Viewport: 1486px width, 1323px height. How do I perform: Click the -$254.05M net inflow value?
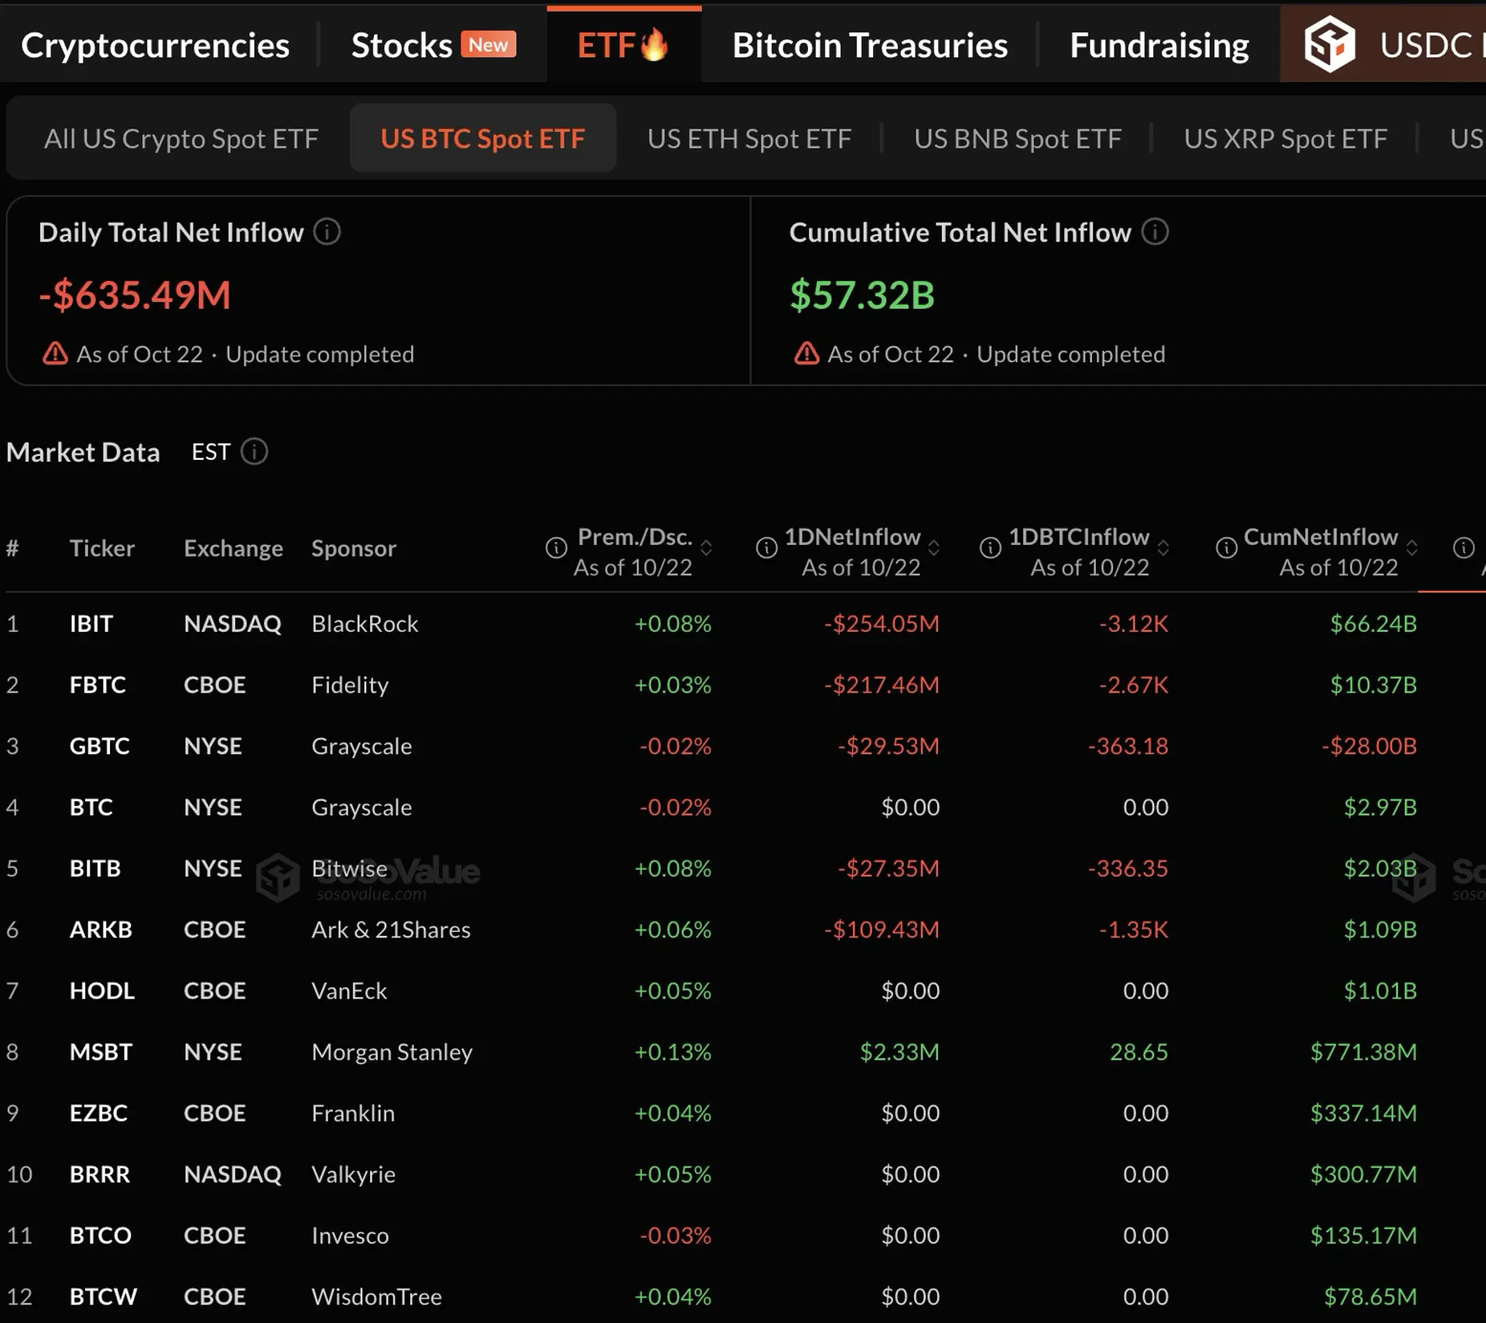click(x=882, y=623)
